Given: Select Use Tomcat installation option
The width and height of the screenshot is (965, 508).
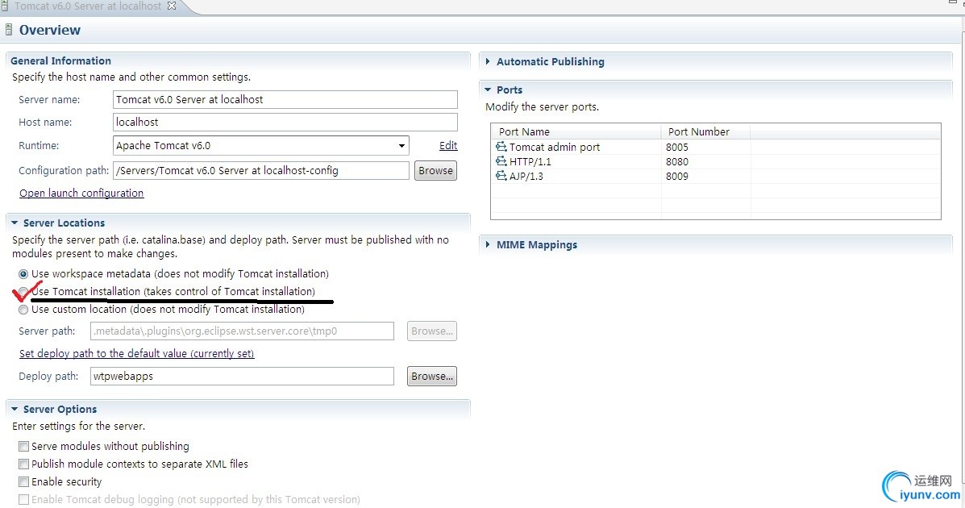Looking at the screenshot, I should point(23,291).
